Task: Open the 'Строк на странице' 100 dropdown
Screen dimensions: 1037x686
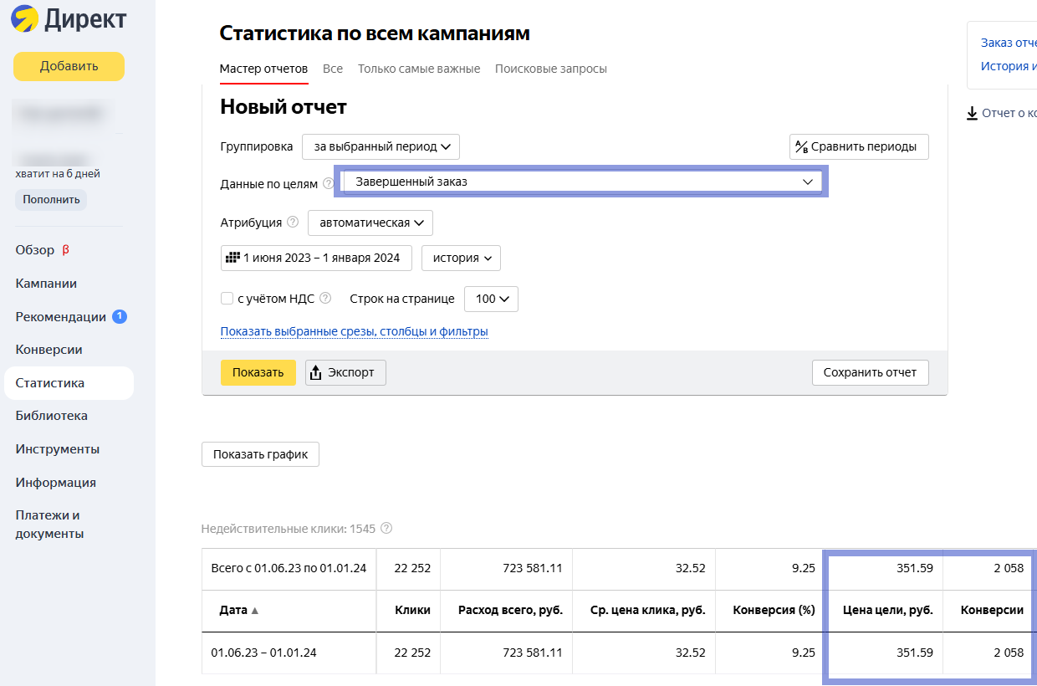Action: pos(491,299)
